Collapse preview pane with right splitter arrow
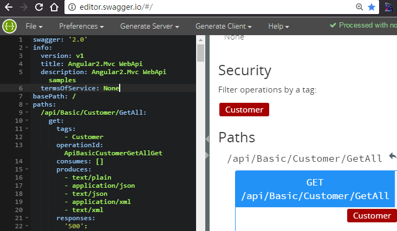 [207, 155]
